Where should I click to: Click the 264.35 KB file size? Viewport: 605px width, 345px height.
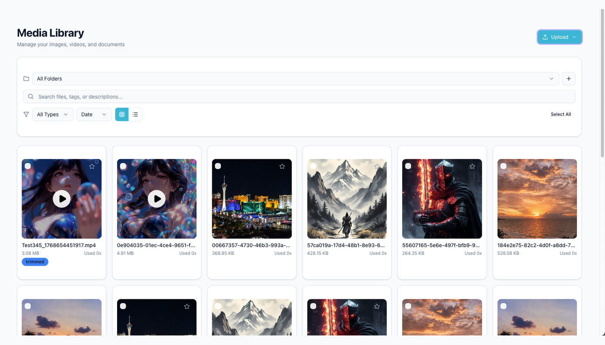click(413, 253)
